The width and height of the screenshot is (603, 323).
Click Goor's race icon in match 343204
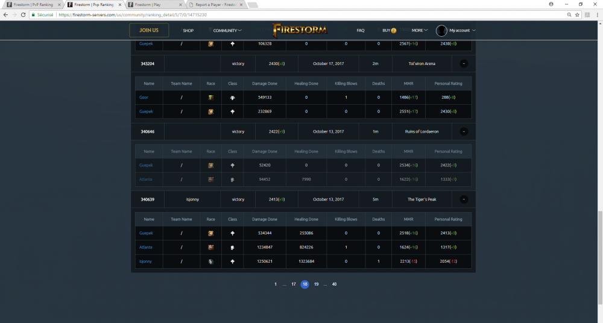point(210,98)
